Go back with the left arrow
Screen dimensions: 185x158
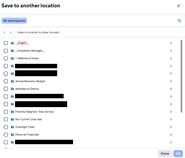(x=5, y=32)
